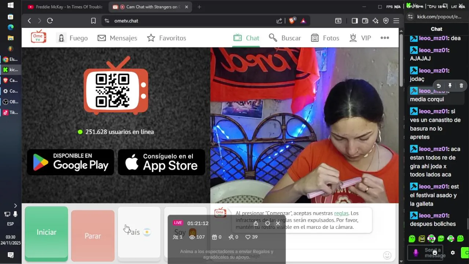The height and width of the screenshot is (264, 469).
Task: Open Windows notification center
Action: point(11,255)
